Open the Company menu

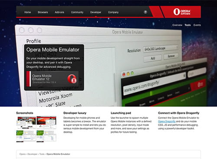pyautogui.click(x=113, y=12)
